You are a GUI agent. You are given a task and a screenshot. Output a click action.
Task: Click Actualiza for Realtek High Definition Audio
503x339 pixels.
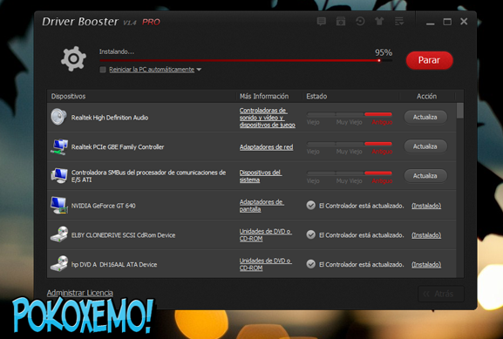coord(425,117)
